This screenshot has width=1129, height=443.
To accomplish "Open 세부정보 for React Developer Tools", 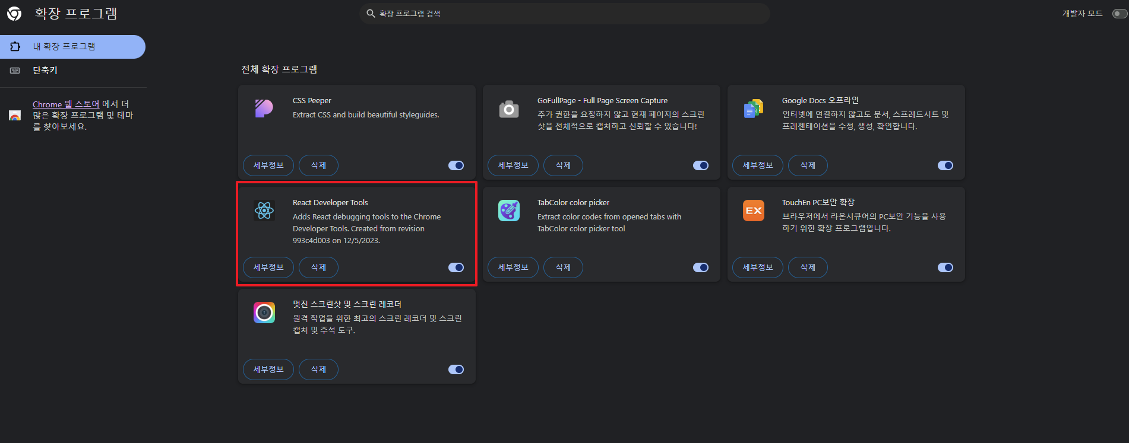I will tap(268, 267).
